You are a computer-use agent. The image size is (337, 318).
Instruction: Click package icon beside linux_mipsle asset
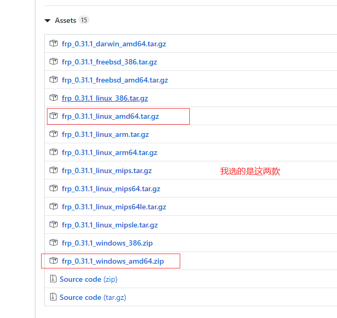[x=53, y=224]
